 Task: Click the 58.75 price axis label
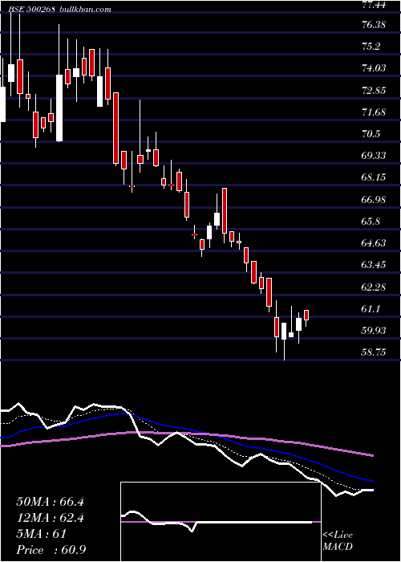(x=374, y=352)
